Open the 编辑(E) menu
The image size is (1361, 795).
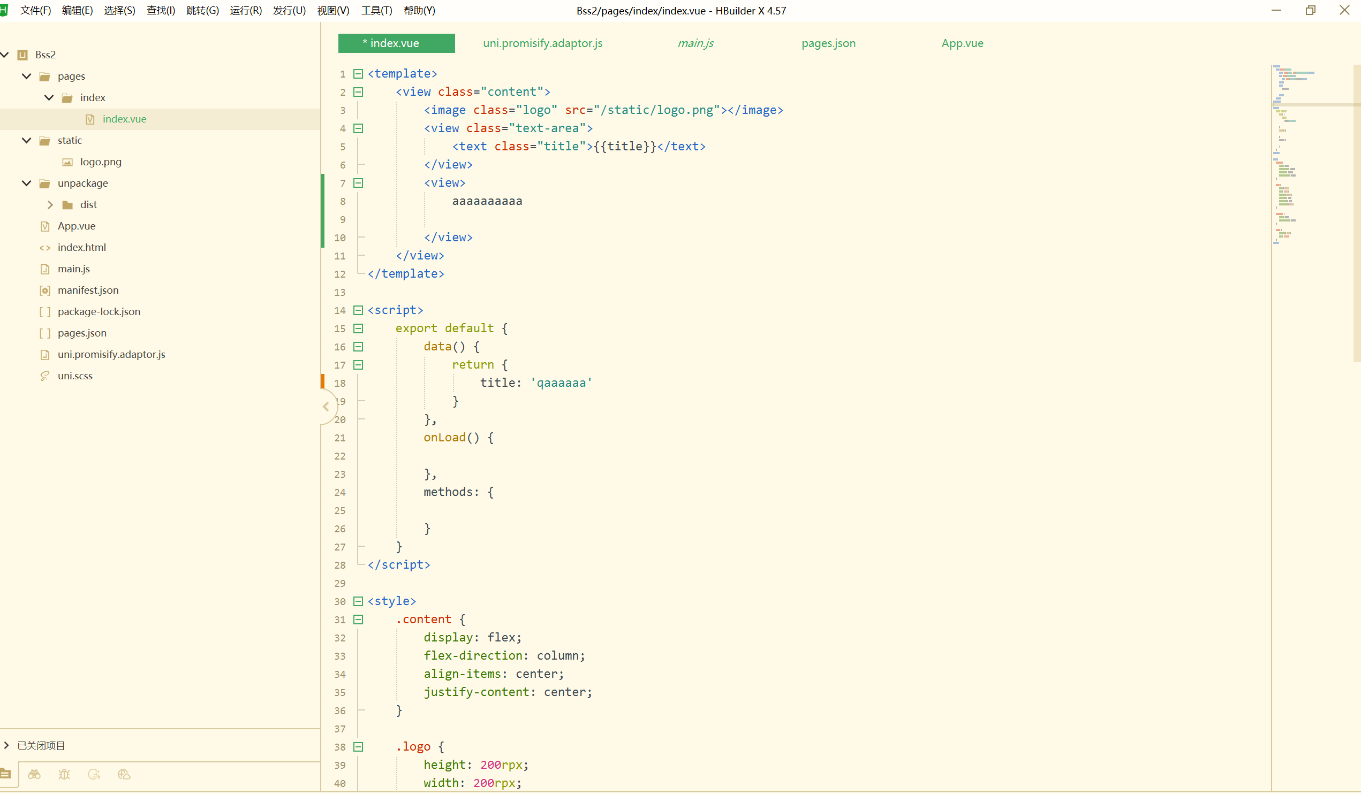77,10
